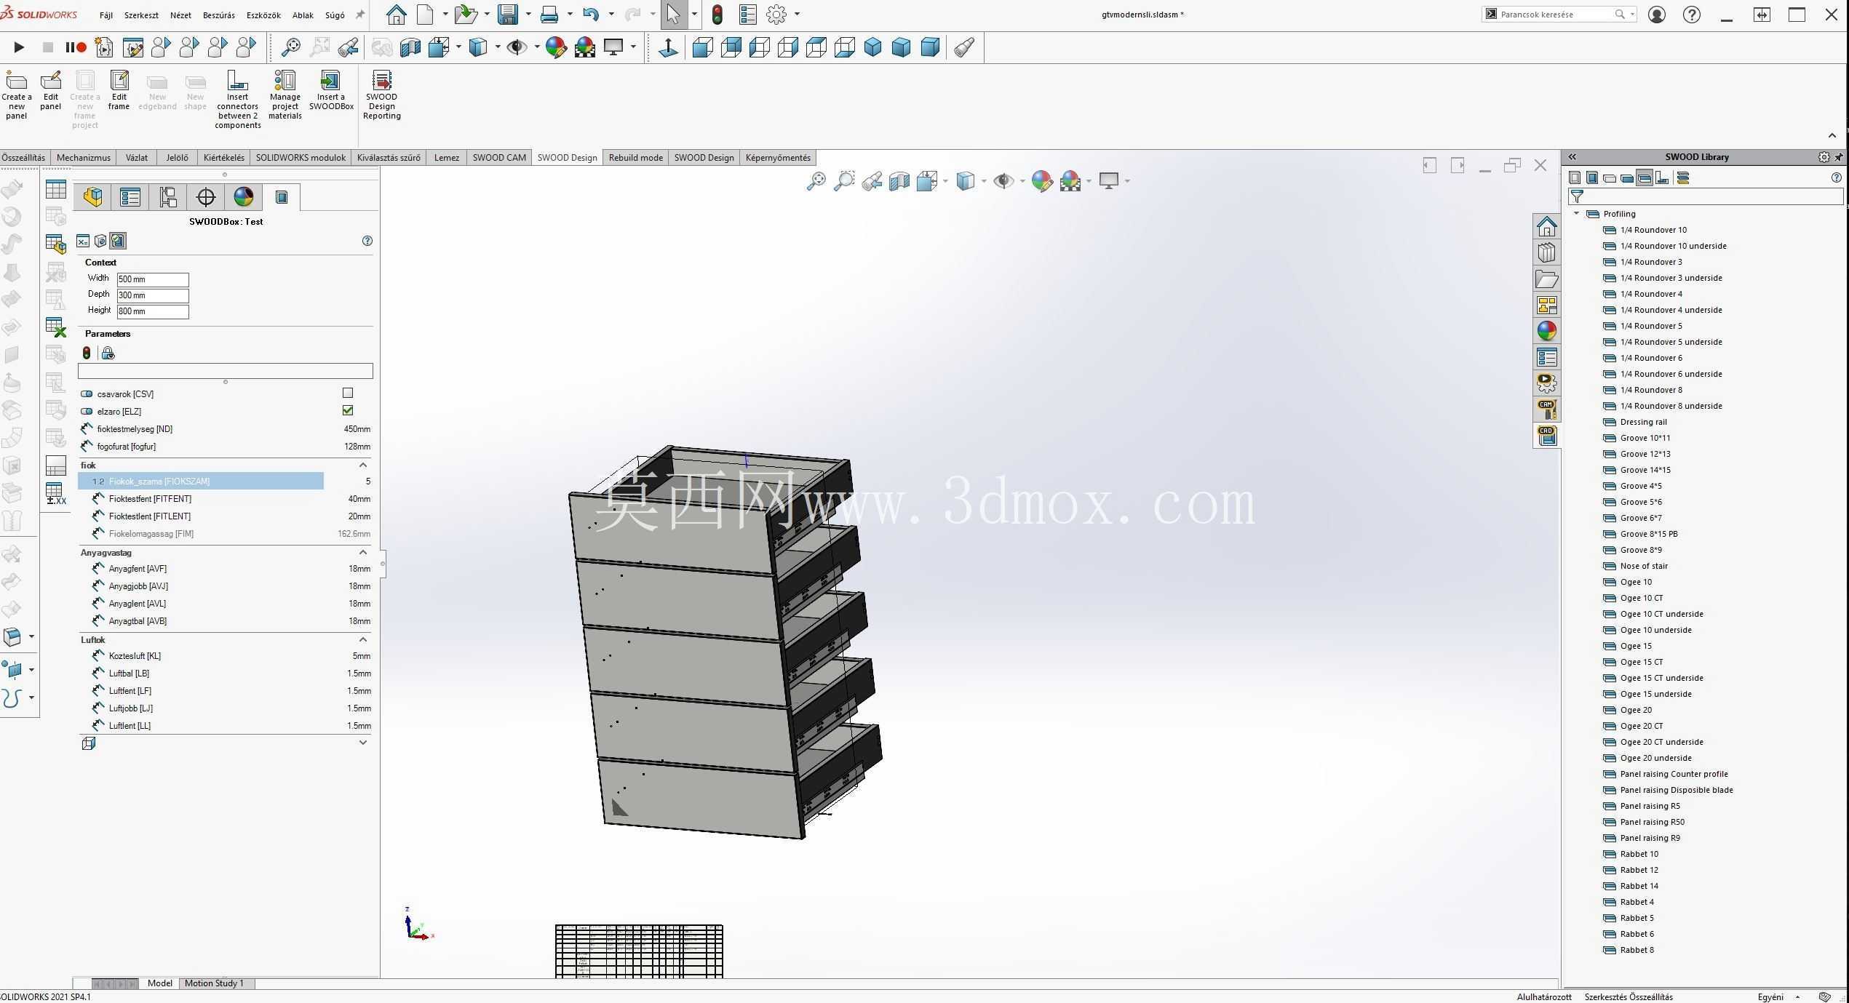This screenshot has width=1849, height=1003.
Task: Open the Súgó menu
Action: [335, 15]
